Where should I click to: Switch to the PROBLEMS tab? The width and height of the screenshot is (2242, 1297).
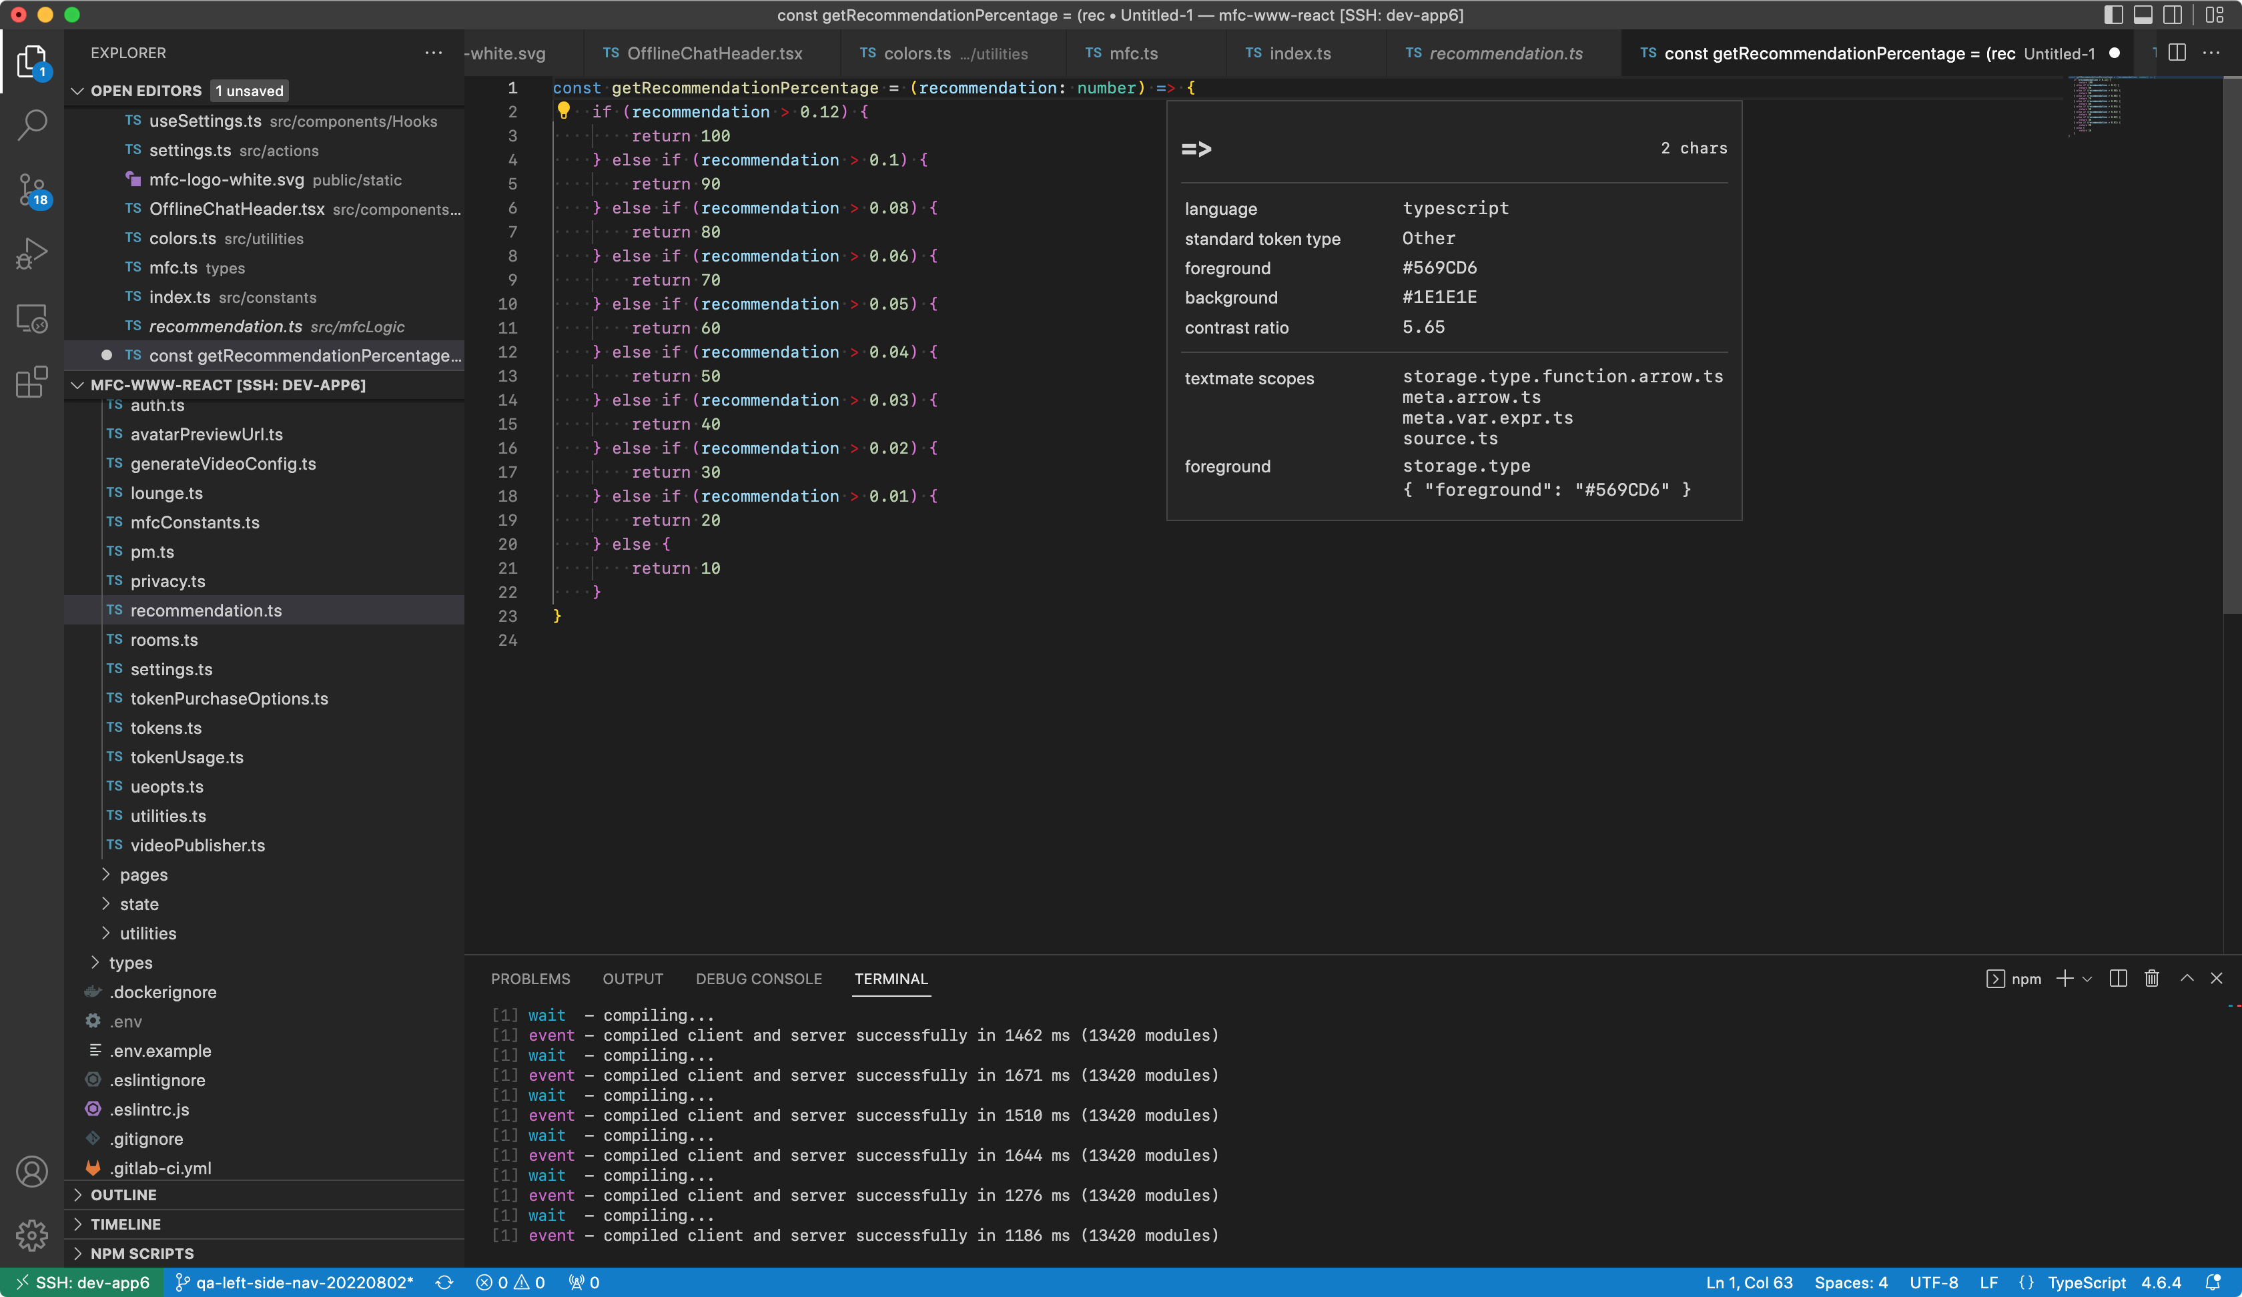(x=530, y=979)
